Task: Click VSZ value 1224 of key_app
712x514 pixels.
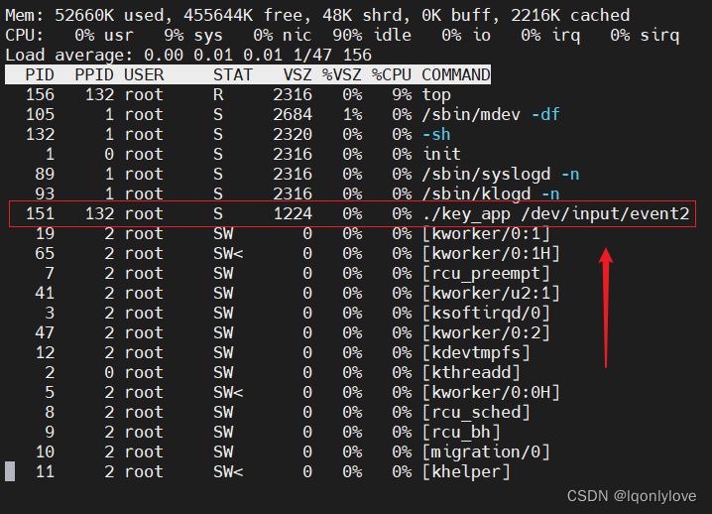Action: 293,213
